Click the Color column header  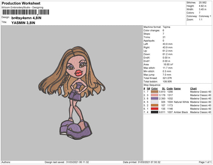pos(154,89)
